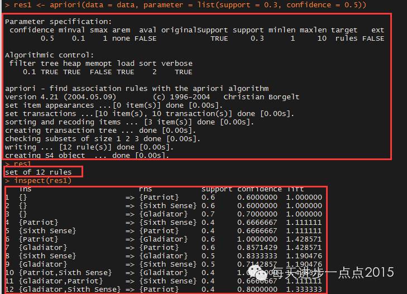Select rule 3 row with rhs {Gladiator}
The image size is (407, 294).
pyautogui.click(x=164, y=214)
